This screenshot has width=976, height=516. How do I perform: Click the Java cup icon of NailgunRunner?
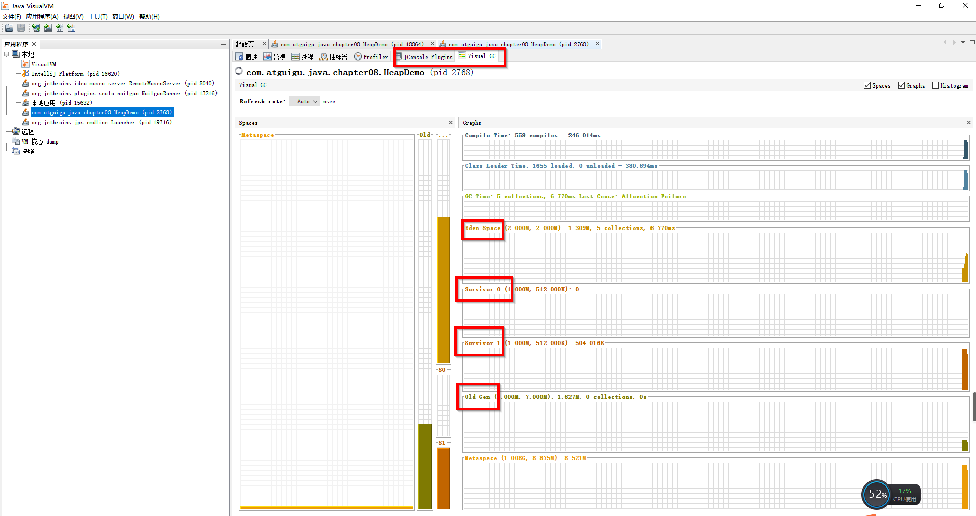[25, 93]
